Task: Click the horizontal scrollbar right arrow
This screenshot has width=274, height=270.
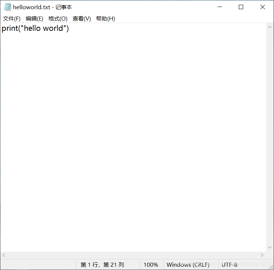Action: [x=262, y=255]
